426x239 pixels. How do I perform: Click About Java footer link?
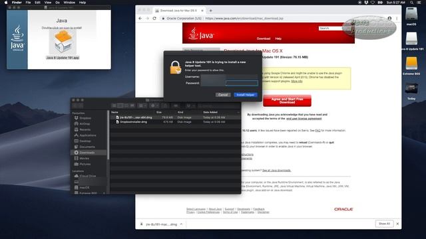(215, 209)
